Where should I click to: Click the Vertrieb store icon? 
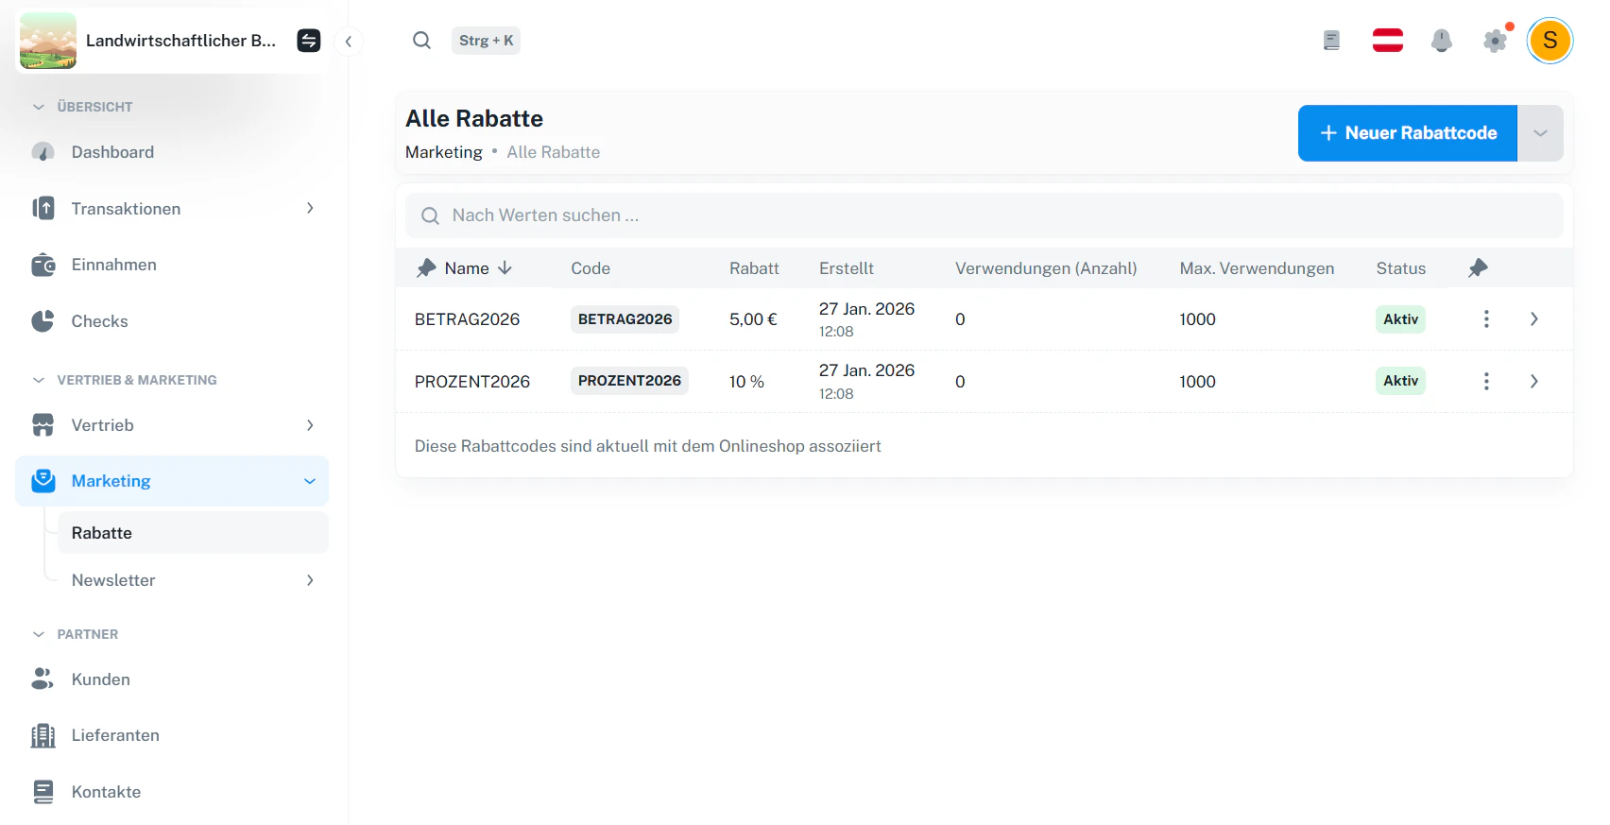(x=43, y=425)
